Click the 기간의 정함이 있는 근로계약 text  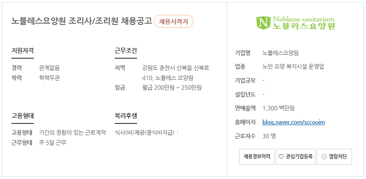pos(72,133)
